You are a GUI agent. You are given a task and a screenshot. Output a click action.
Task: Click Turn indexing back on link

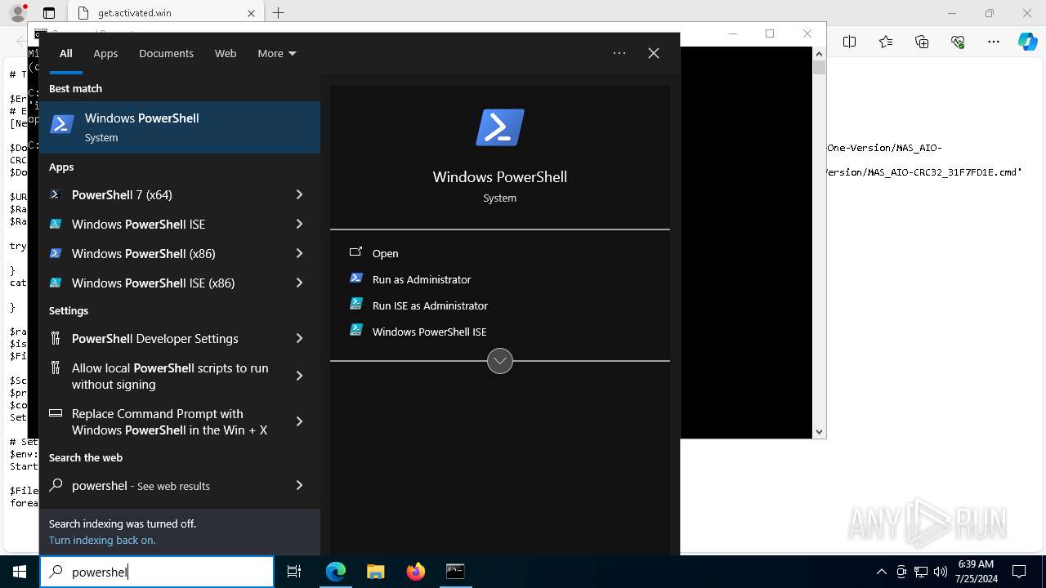pos(102,540)
